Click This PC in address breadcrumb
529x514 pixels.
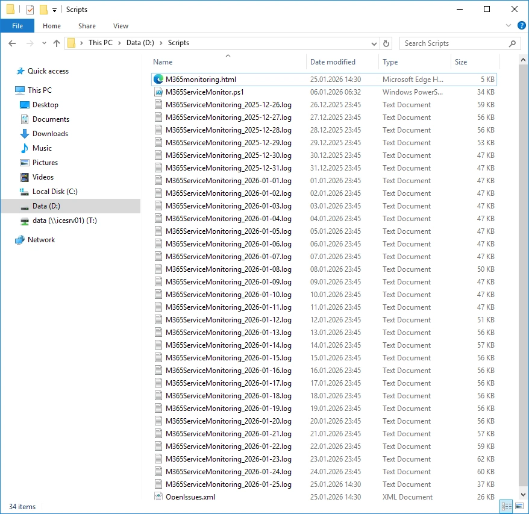100,43
